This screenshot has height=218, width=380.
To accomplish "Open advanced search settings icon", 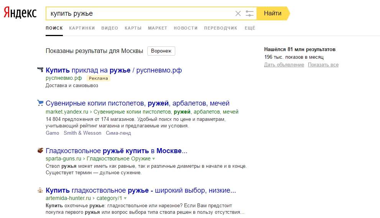I will [249, 13].
